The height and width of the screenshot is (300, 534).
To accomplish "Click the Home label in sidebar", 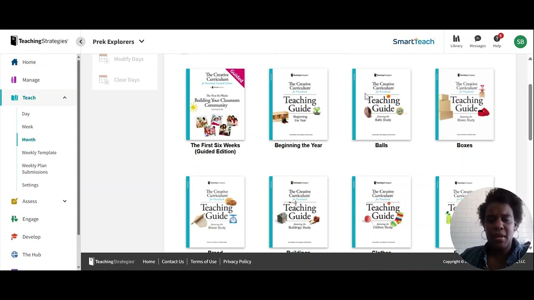I will (29, 62).
